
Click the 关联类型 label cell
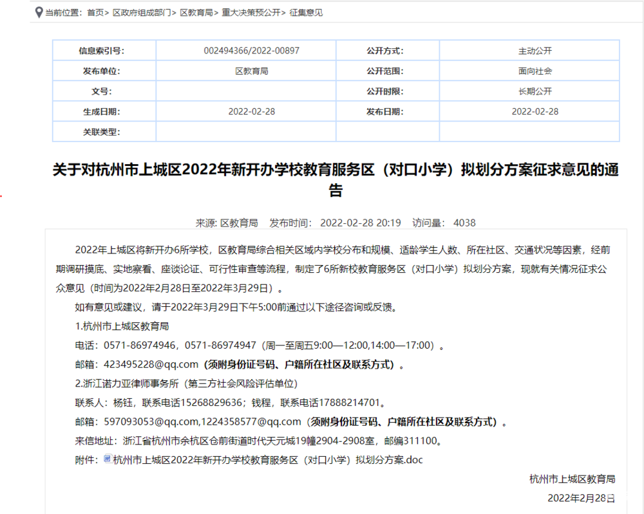pos(104,132)
